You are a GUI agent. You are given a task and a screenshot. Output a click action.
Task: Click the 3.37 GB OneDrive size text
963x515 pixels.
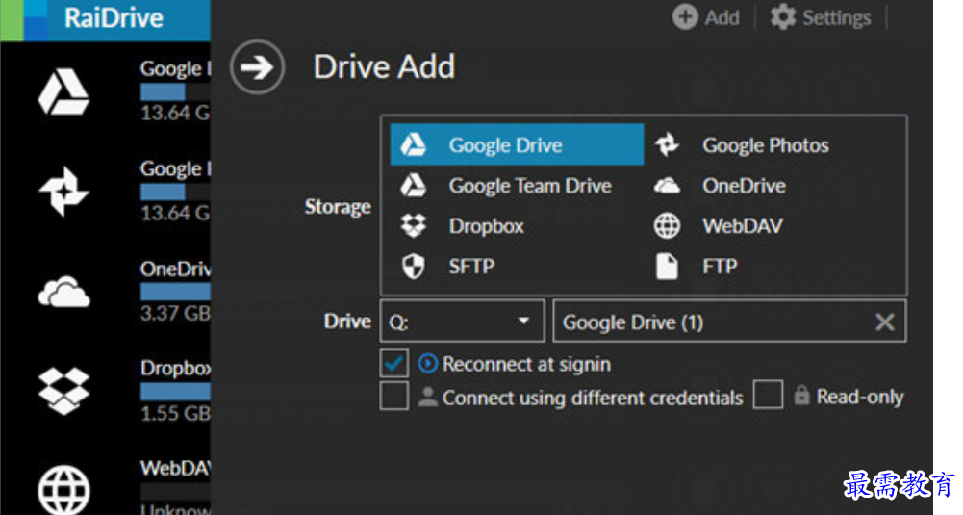(176, 314)
